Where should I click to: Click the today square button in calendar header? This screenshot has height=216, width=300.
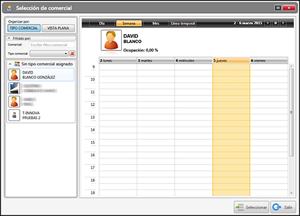tap(275, 23)
